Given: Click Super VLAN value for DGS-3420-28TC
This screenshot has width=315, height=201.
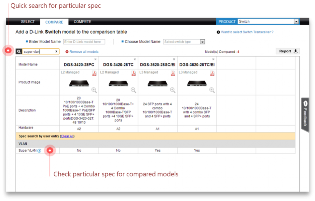Looking at the screenshot, I should coord(118,151).
